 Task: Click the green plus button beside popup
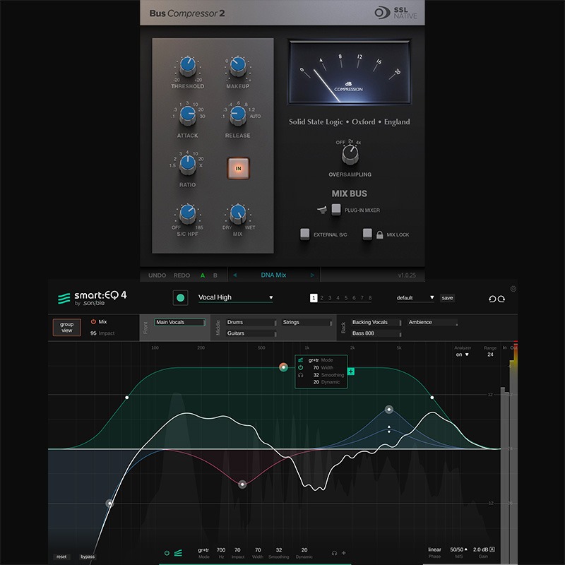point(350,371)
